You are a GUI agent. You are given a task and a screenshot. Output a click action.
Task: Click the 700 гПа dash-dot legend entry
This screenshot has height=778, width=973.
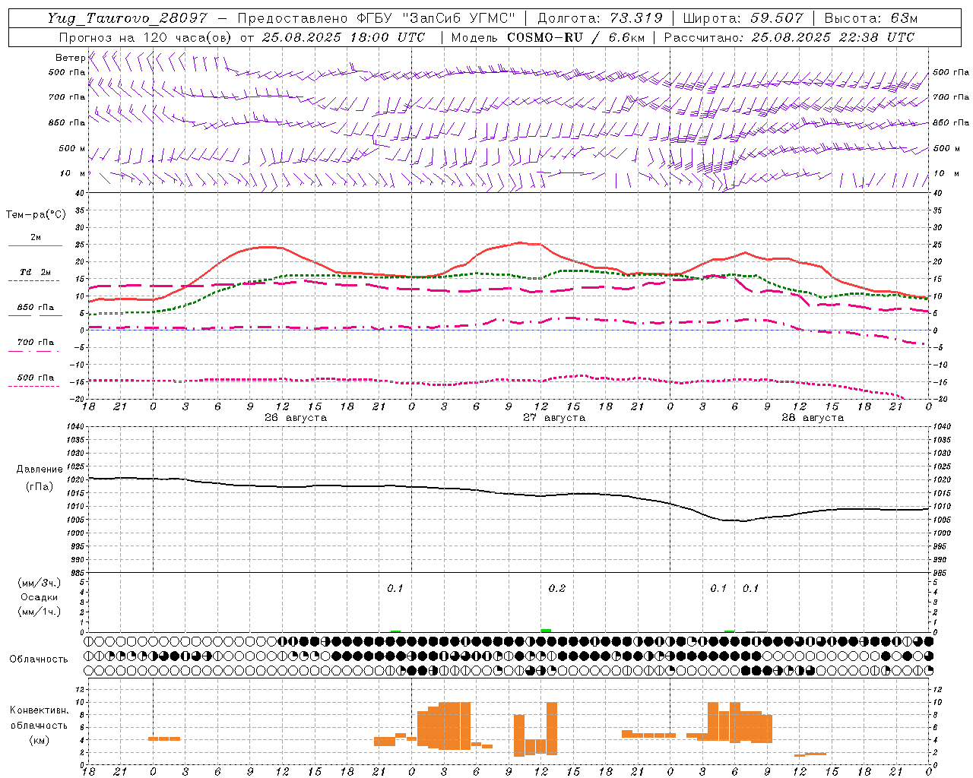click(x=35, y=346)
